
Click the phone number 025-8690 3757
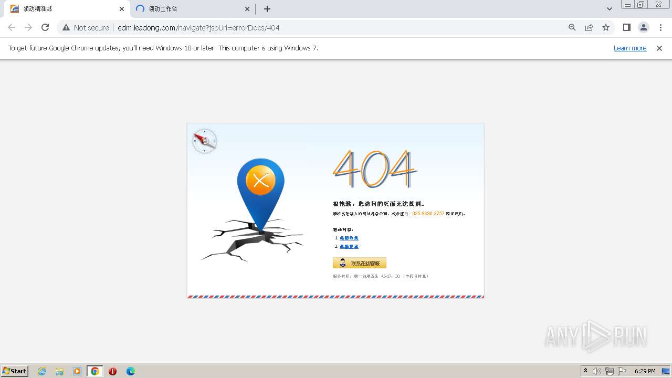[x=428, y=214]
